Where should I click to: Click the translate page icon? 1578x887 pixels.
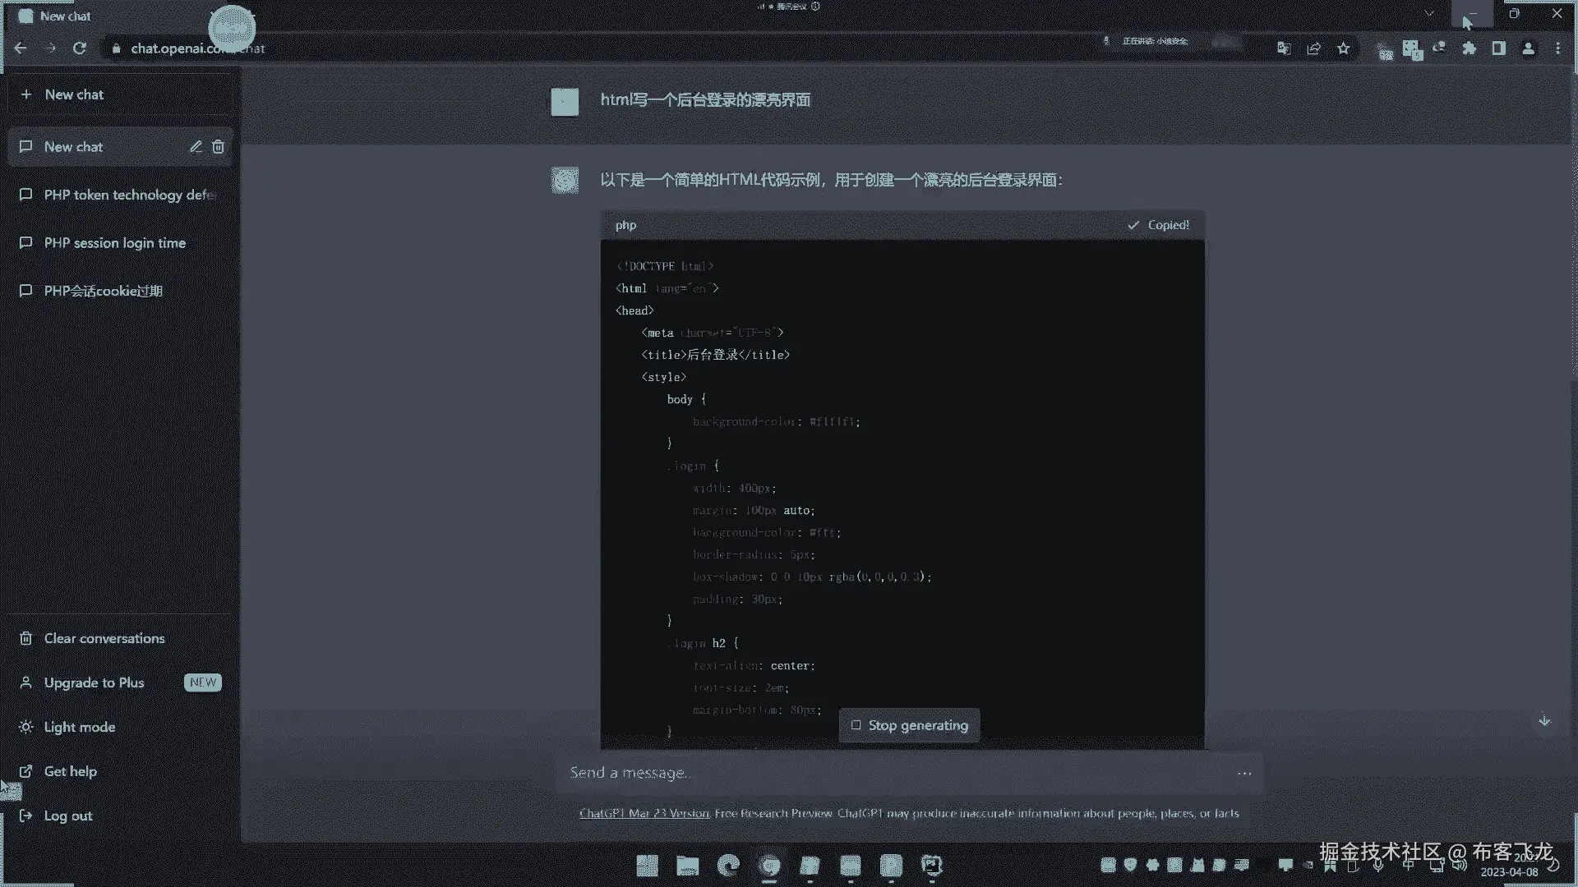pos(1284,48)
